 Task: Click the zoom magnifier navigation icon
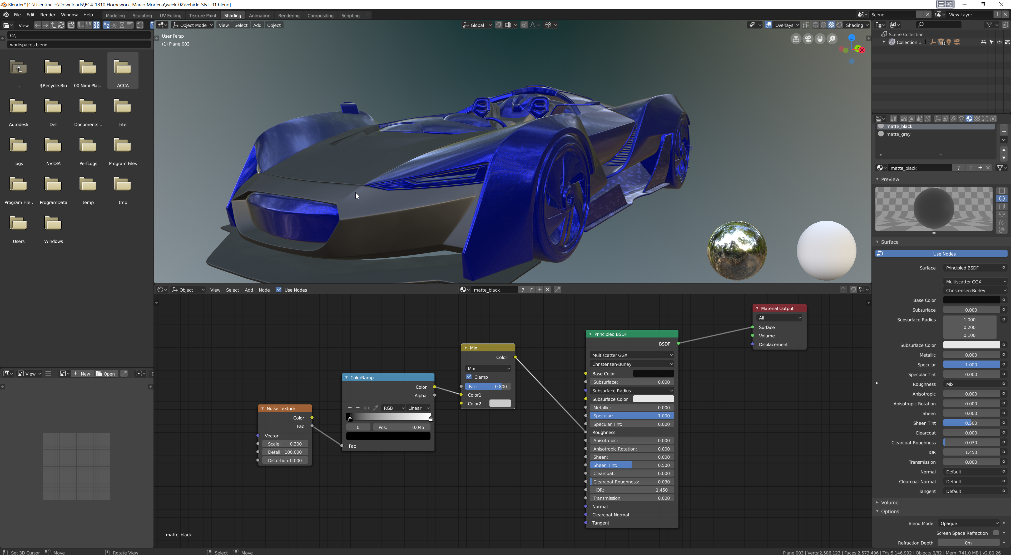[832, 39]
